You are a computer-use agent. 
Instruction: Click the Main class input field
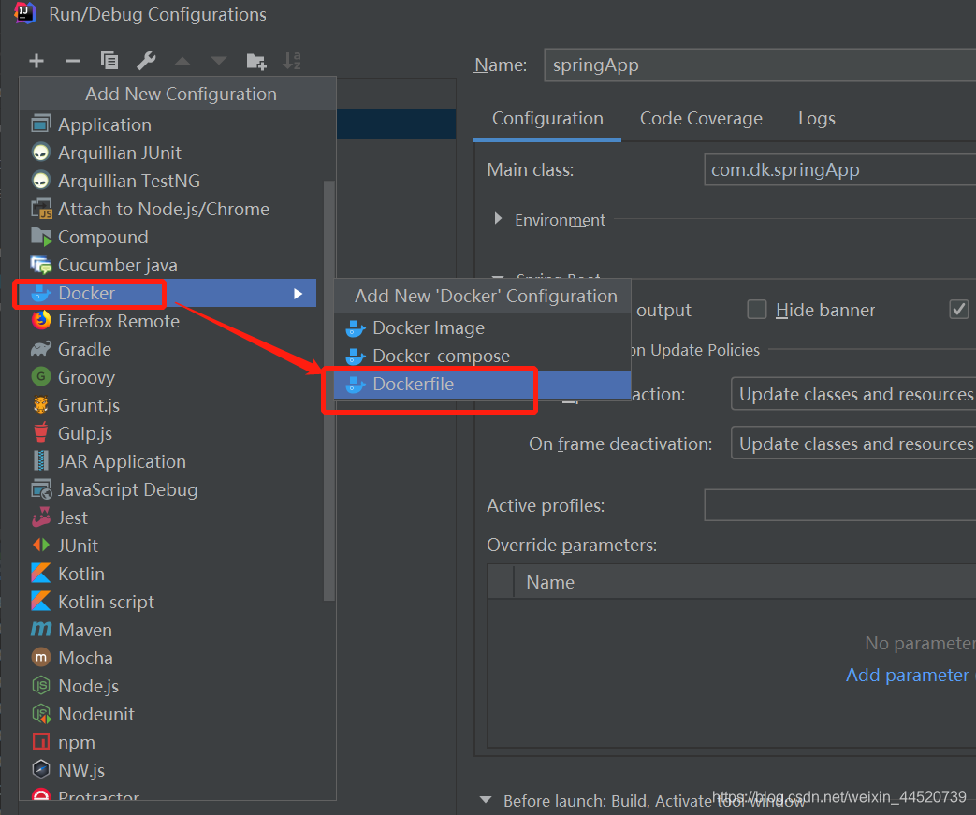tap(839, 170)
